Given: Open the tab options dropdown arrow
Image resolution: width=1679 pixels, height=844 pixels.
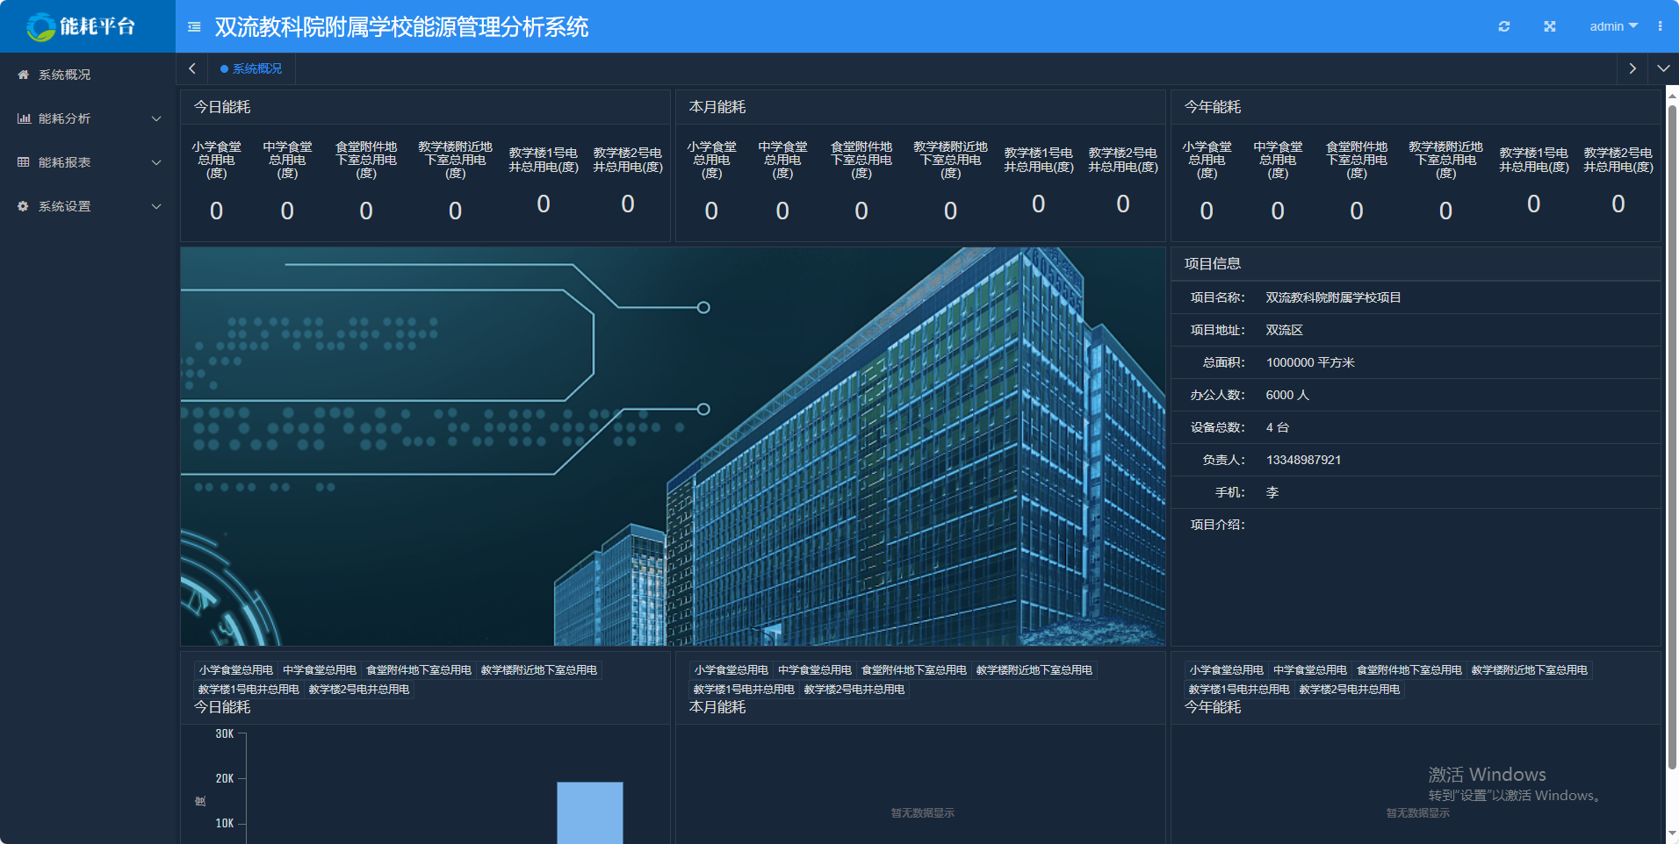Looking at the screenshot, I should (1663, 68).
